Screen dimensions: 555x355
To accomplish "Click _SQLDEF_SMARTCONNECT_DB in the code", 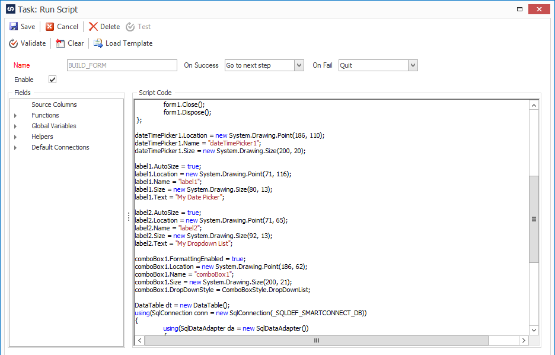I will 317,313.
